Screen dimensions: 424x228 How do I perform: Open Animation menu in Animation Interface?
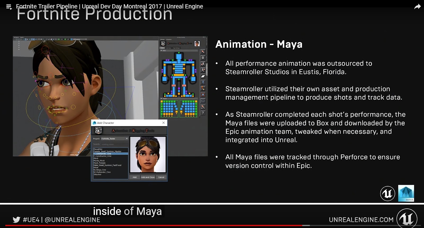pyautogui.click(x=169, y=39)
